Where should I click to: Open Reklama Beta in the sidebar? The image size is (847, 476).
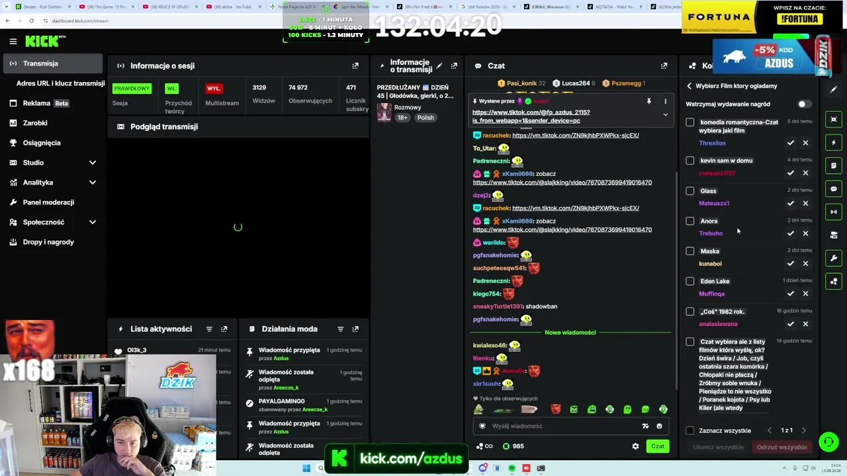pos(53,103)
